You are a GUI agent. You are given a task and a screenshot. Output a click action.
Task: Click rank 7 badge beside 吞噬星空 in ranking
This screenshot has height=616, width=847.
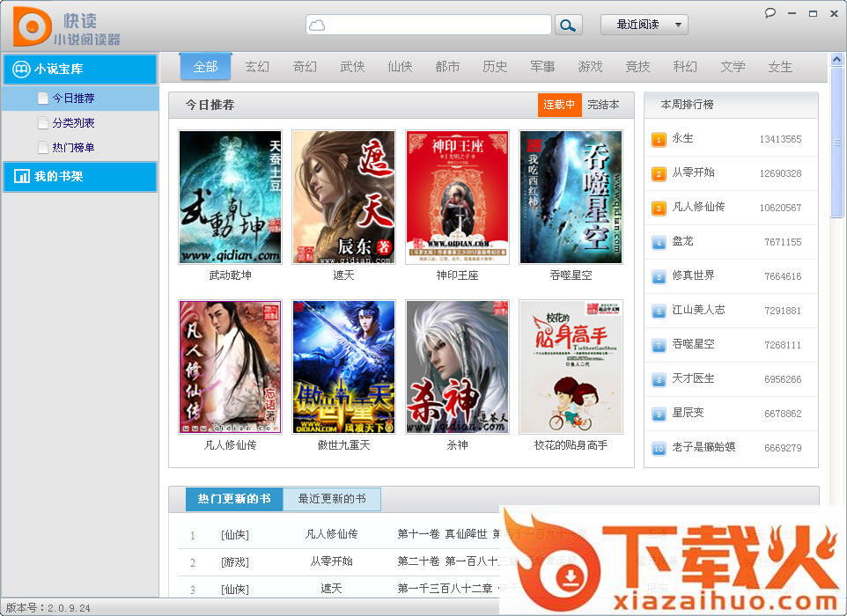[659, 346]
